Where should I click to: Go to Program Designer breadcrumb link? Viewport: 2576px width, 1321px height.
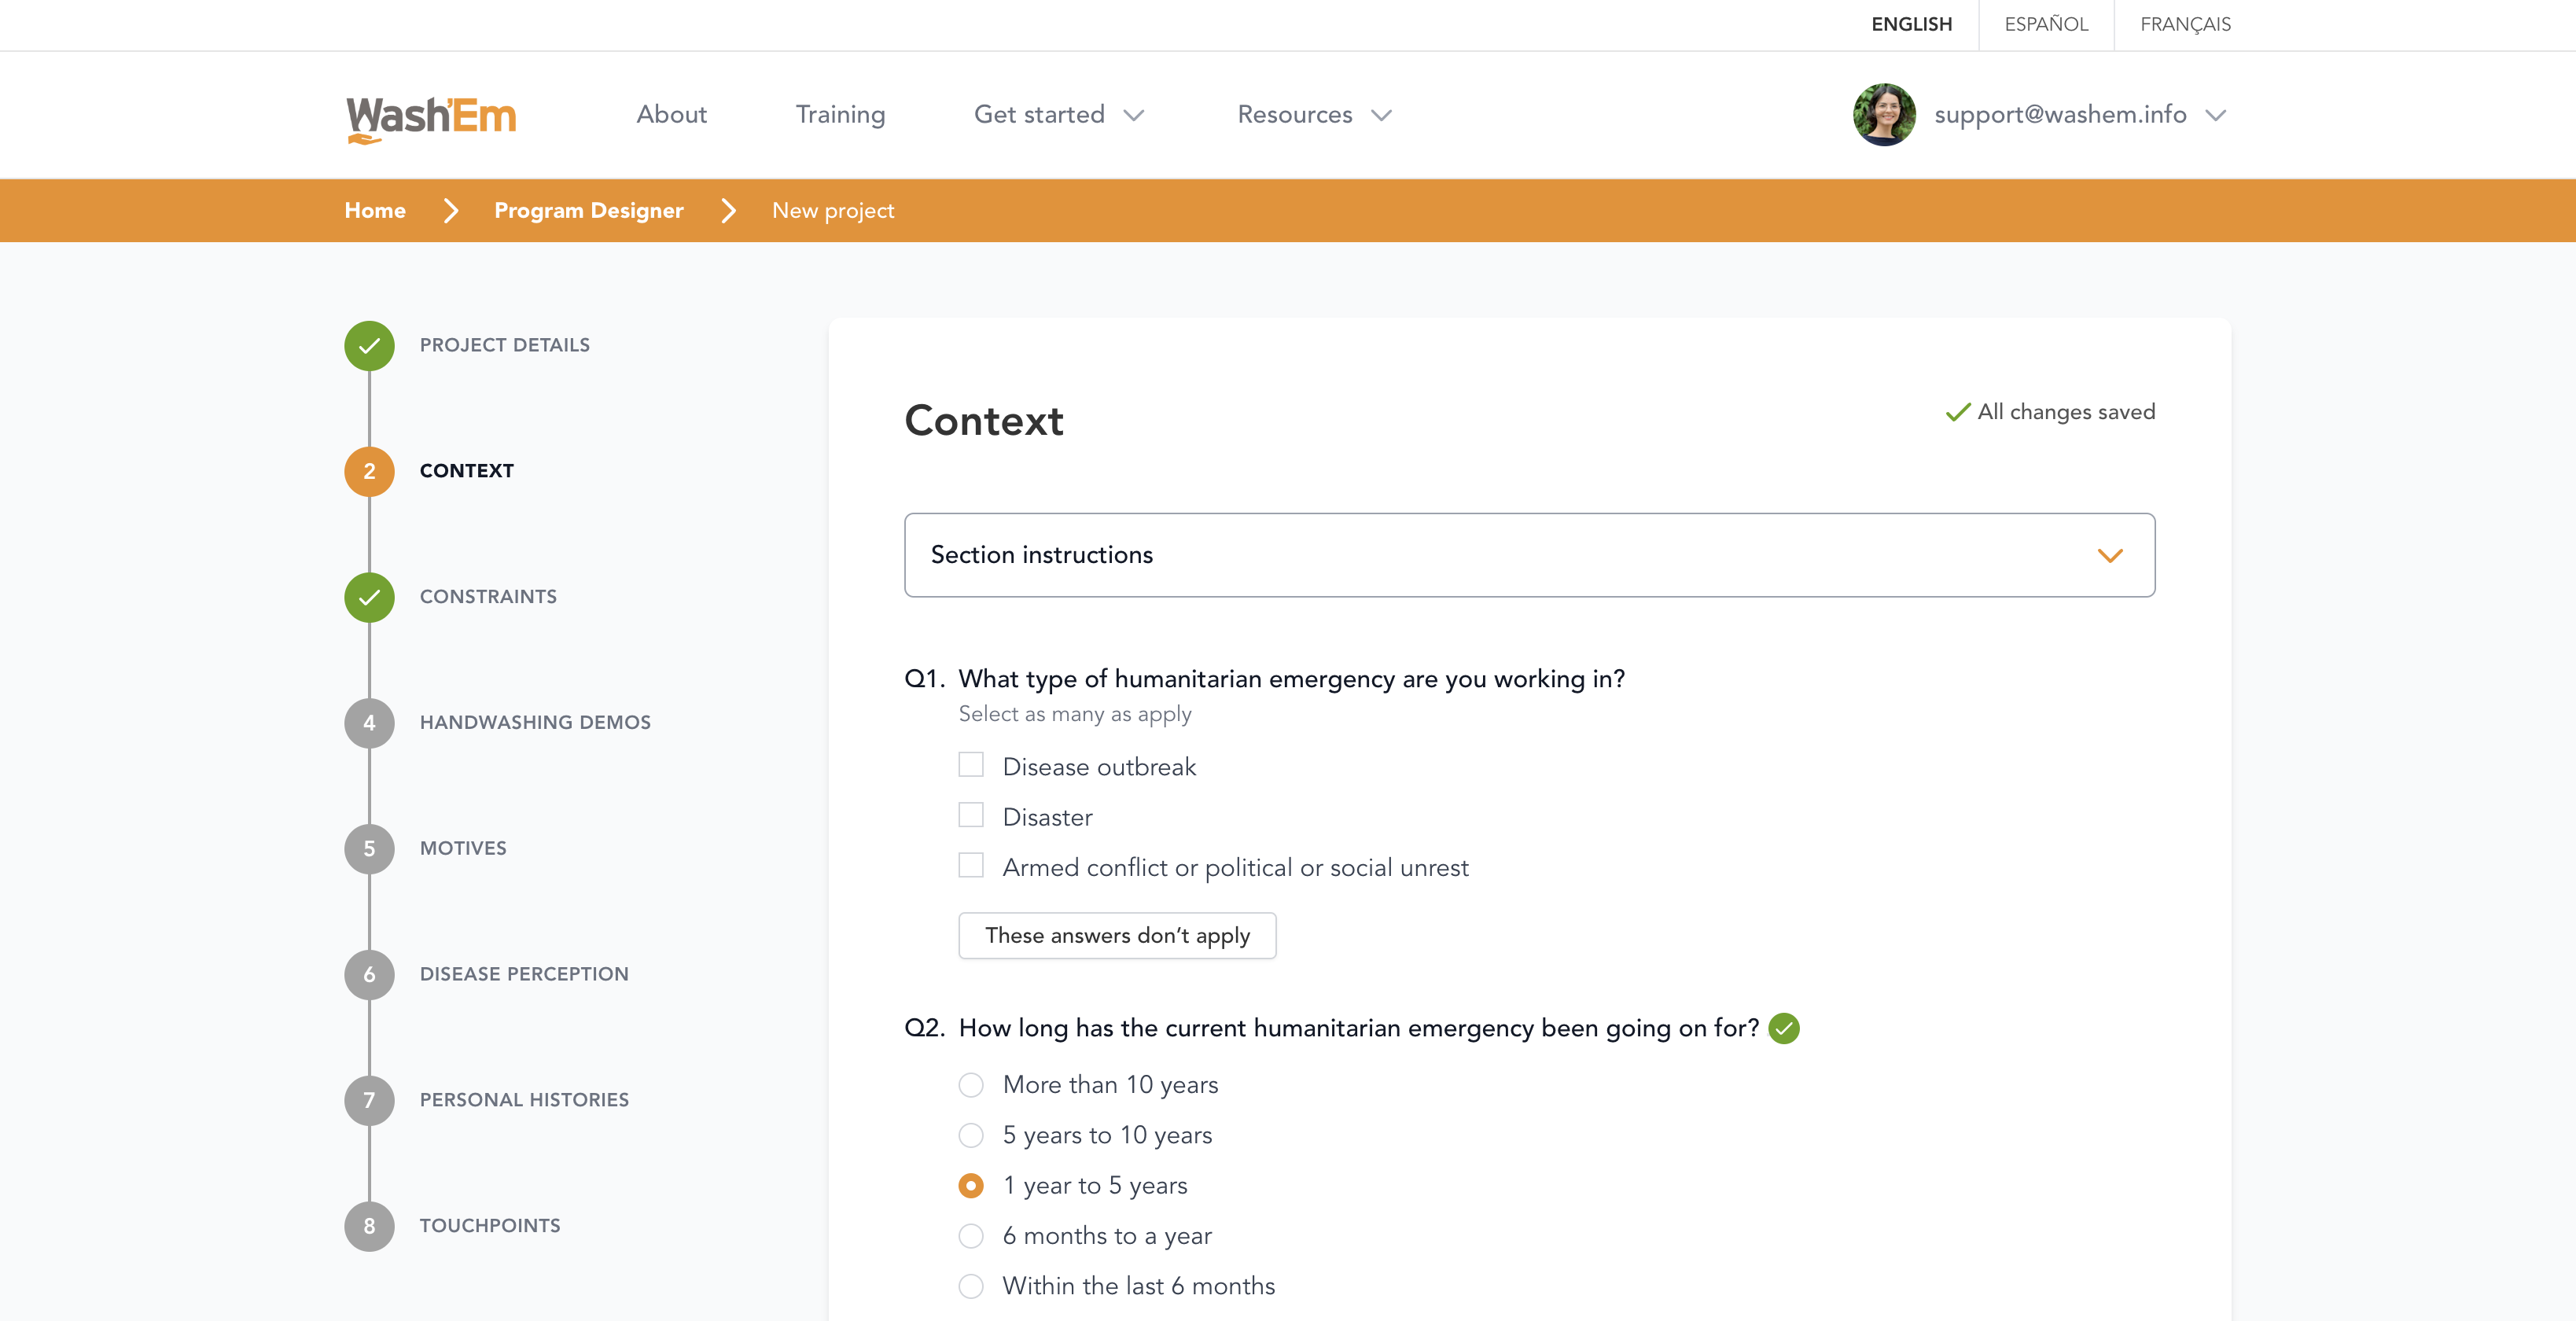click(588, 211)
